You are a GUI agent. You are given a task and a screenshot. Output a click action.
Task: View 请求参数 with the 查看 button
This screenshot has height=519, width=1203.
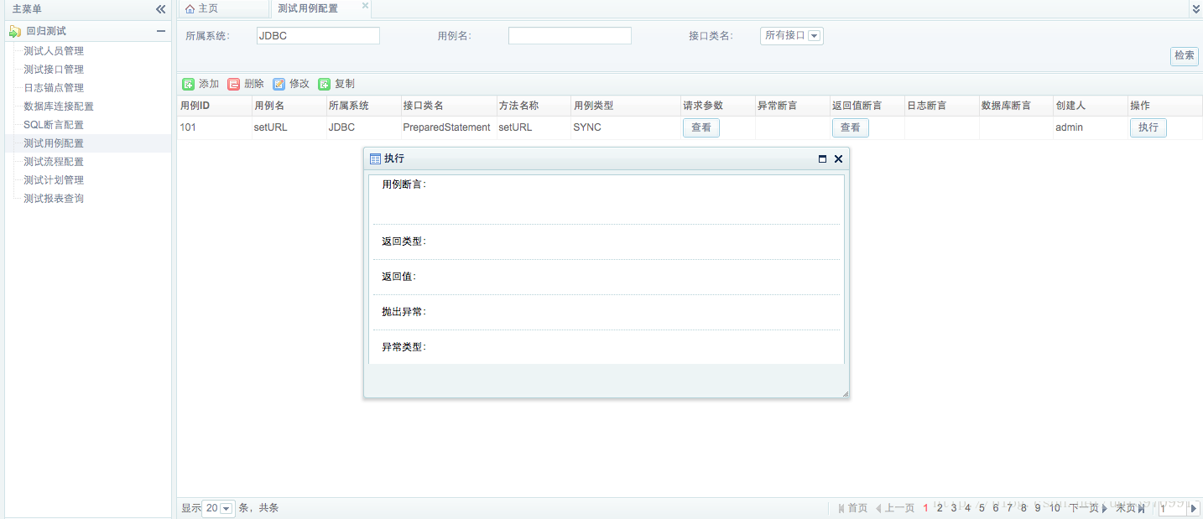click(701, 127)
